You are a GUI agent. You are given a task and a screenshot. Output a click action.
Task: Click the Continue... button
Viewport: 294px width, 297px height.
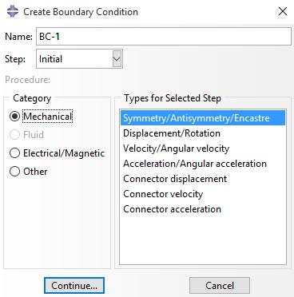(74, 286)
